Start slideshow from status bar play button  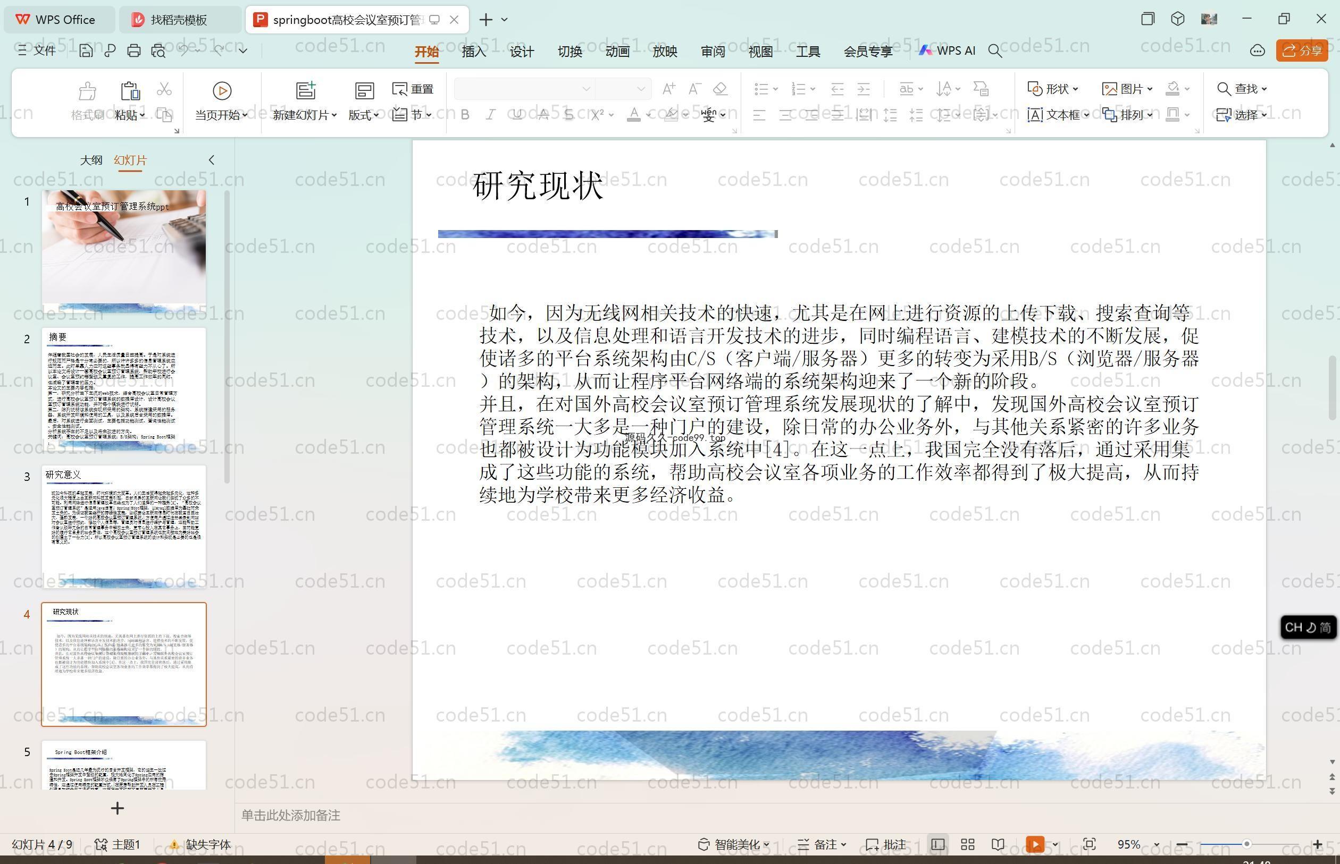pyautogui.click(x=1035, y=844)
